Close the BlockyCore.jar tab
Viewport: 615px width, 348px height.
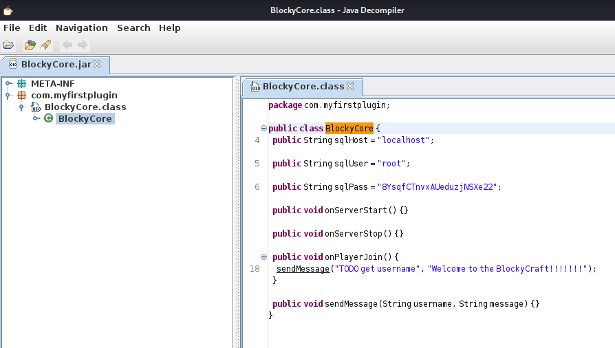point(97,64)
